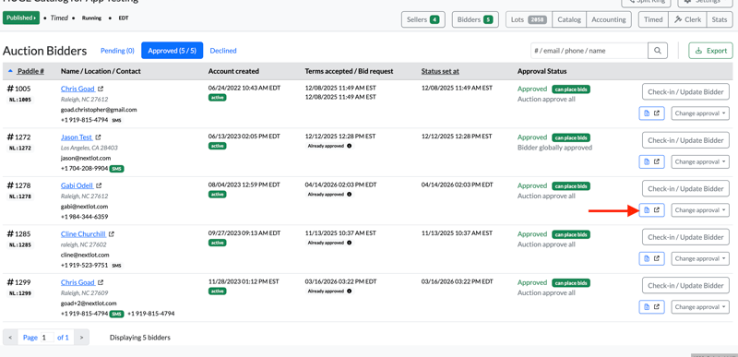Open Change approval dropdown for paddle 1005
The height and width of the screenshot is (357, 738).
coord(700,113)
